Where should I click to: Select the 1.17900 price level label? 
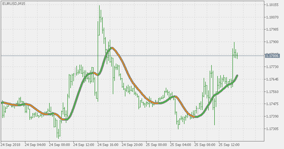tap(272, 42)
